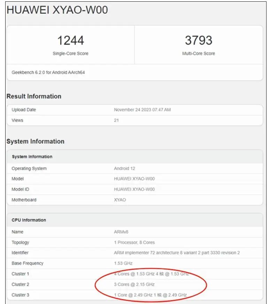
Task: Click the Multi-Core Score label
Action: click(199, 53)
